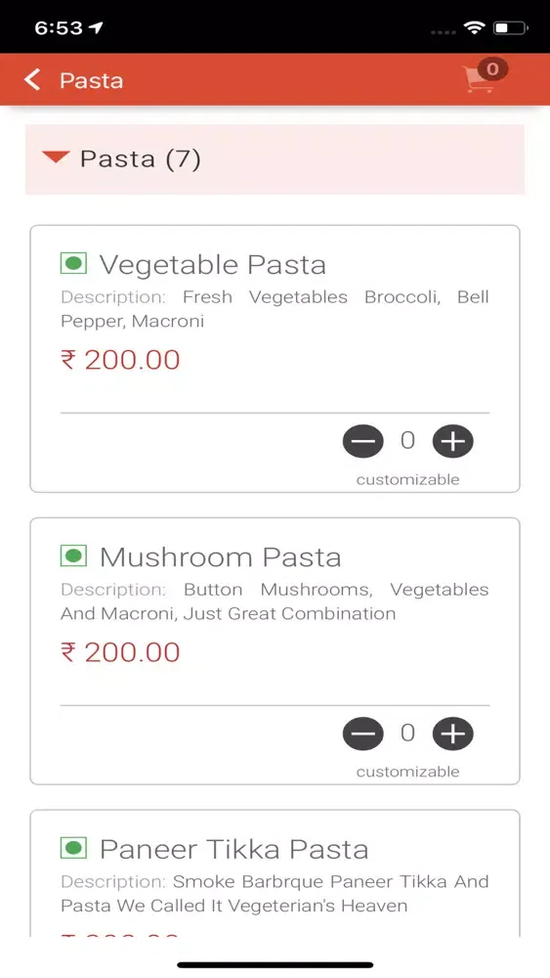Tap the red disclosure triangle beside Pasta
The width and height of the screenshot is (550, 978).
[56, 157]
